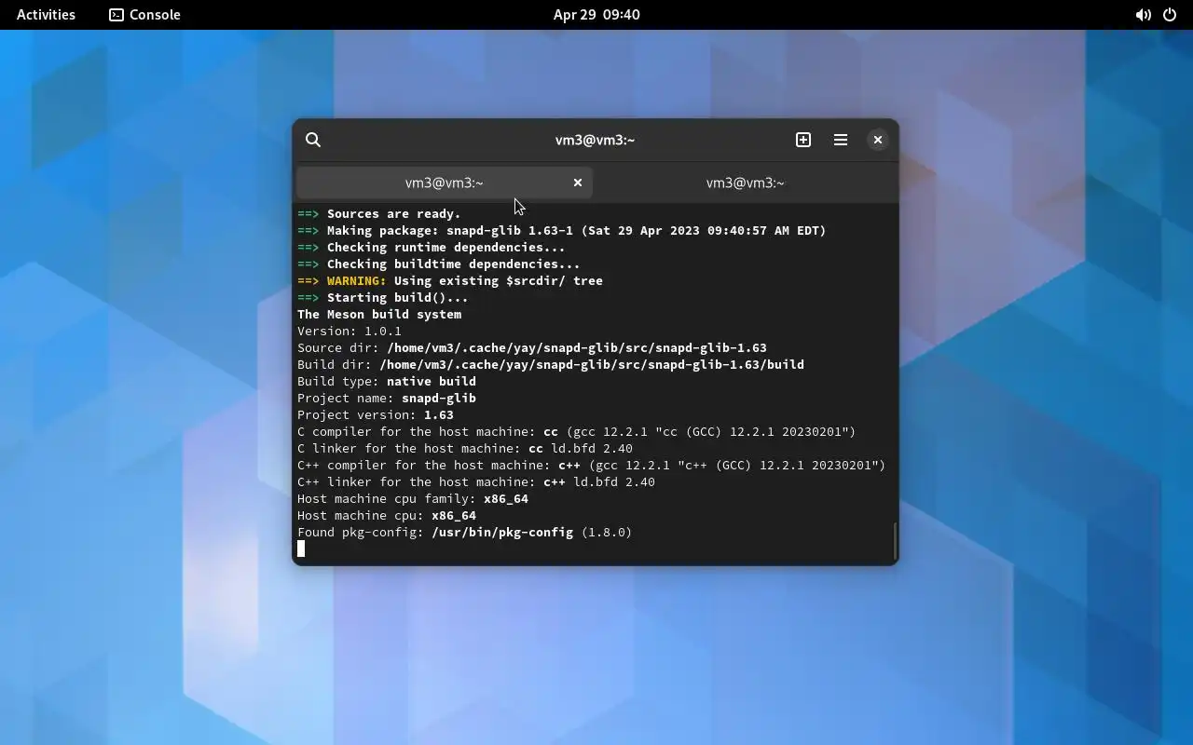The height and width of the screenshot is (745, 1193).
Task: Open the hamburger main menu
Action: pyautogui.click(x=841, y=140)
